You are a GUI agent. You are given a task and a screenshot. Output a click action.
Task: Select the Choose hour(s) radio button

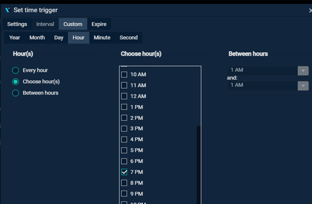click(15, 81)
